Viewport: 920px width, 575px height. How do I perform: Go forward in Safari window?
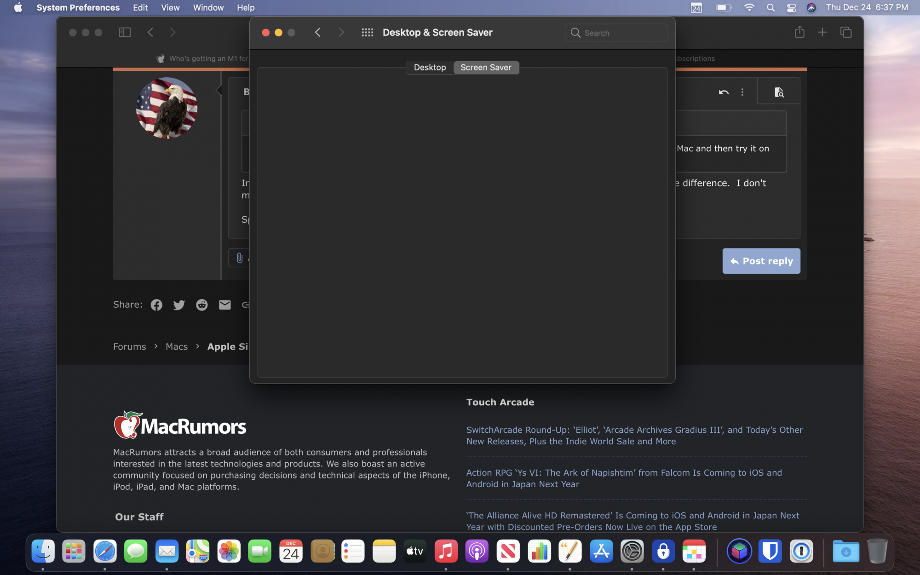pyautogui.click(x=172, y=32)
